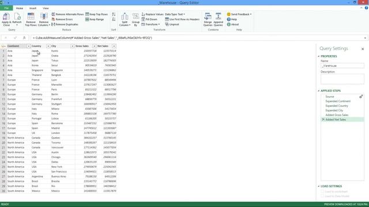Open Source step settings gear
This screenshot has width=369, height=207.
coord(361,97)
